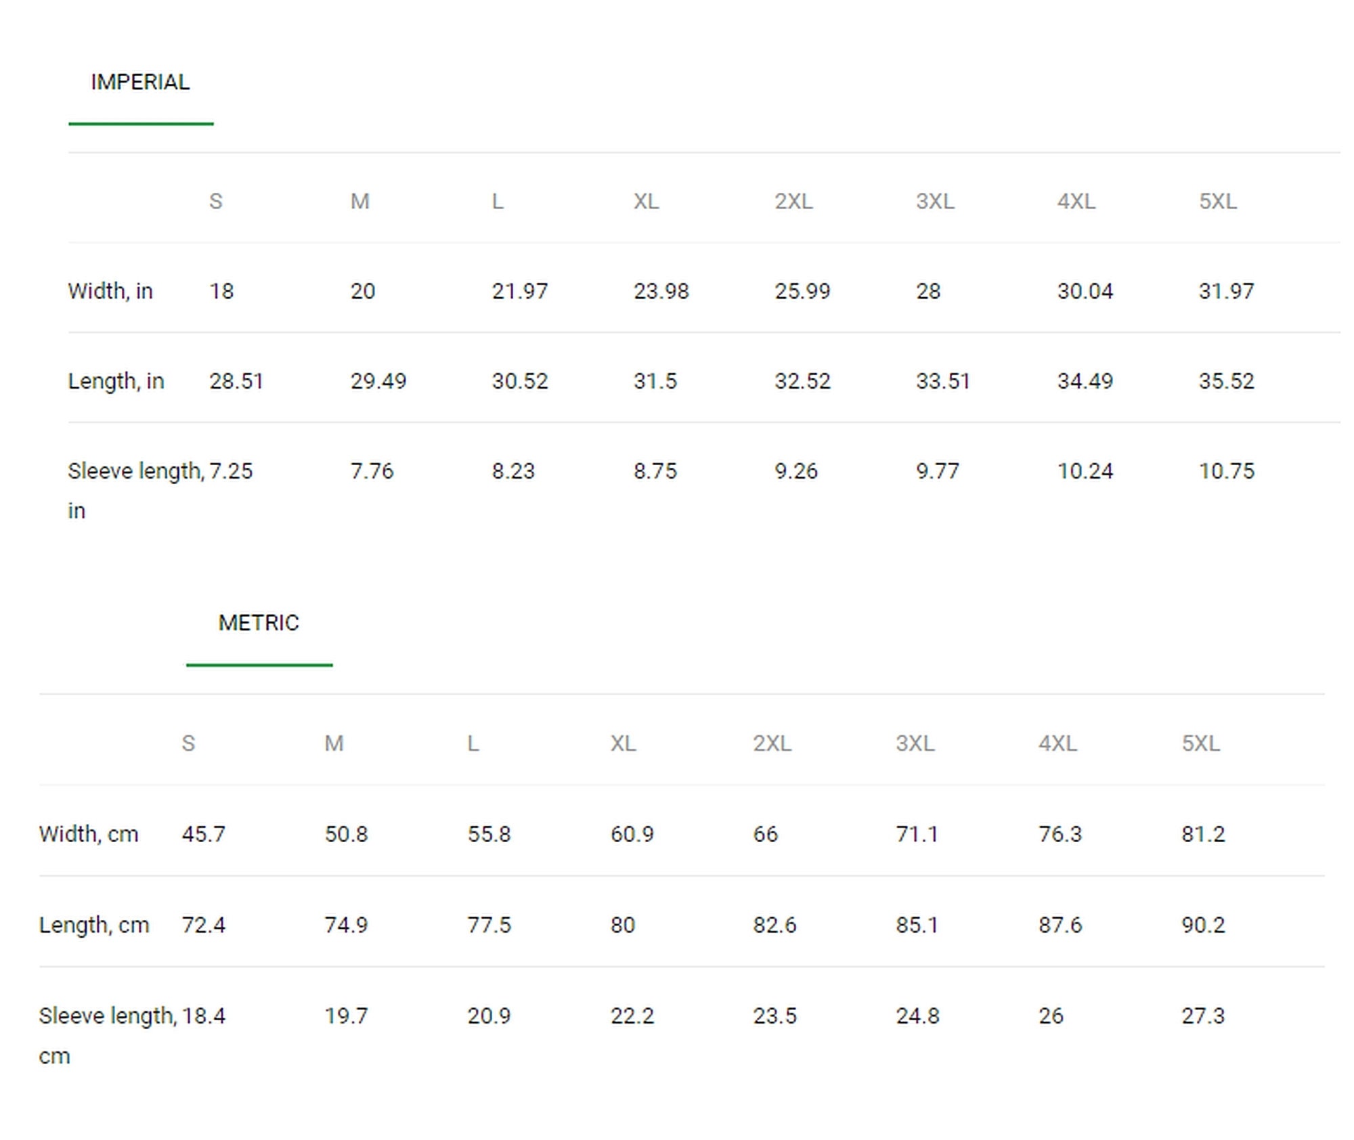Click the Width, in row label

pyautogui.click(x=110, y=291)
